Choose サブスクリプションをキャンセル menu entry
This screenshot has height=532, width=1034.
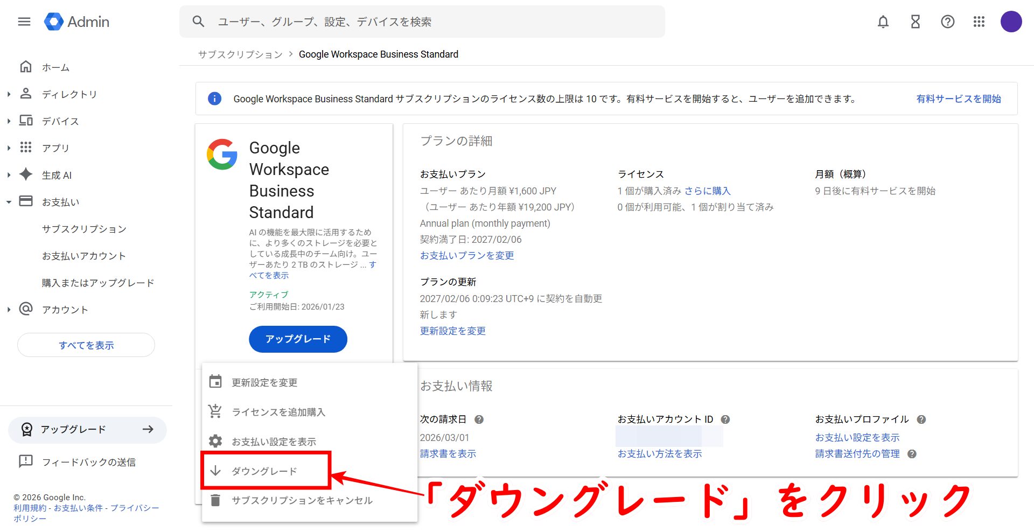[x=302, y=500]
